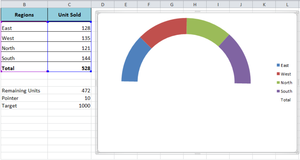Select the cell with value 528
Screen dimensions: 300x160
[69, 67]
